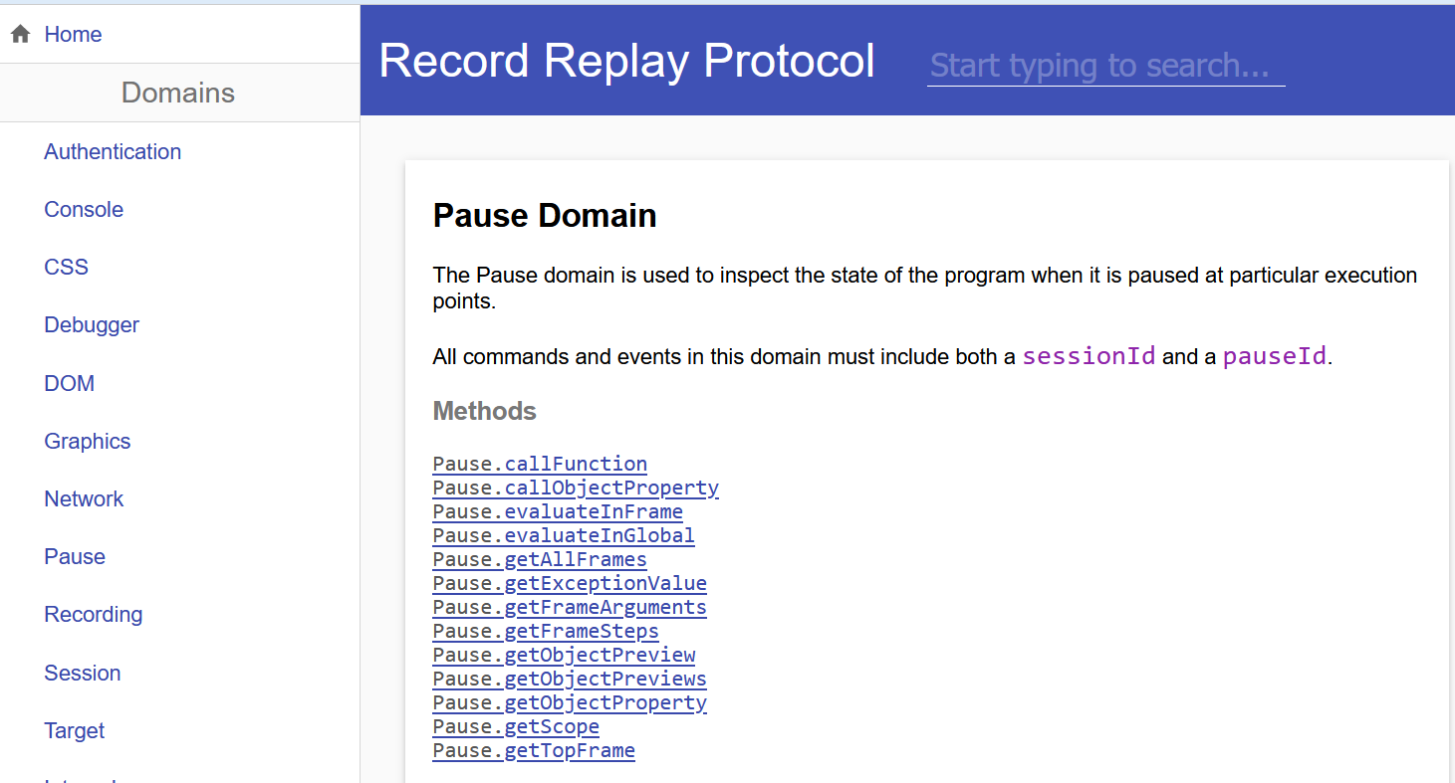Navigate to the CSS domain
The image size is (1455, 783).
point(66,268)
